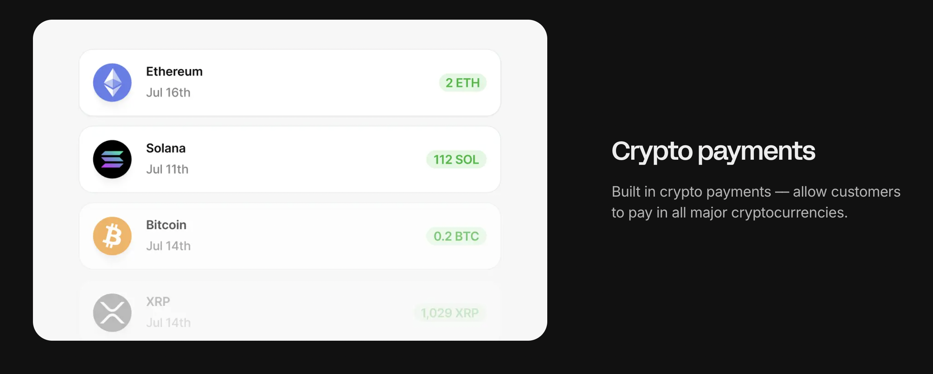Open the Solana transaction card
This screenshot has width=933, height=374.
pyautogui.click(x=290, y=159)
